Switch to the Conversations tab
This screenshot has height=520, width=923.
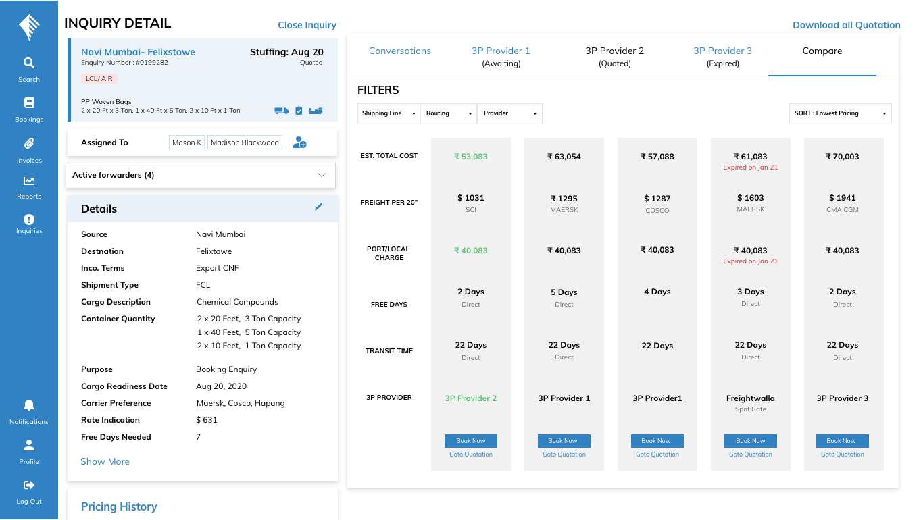tap(400, 51)
